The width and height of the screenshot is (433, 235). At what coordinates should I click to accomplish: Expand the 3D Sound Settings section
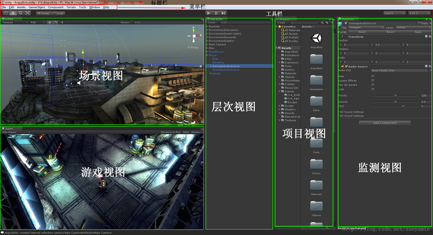point(339,112)
